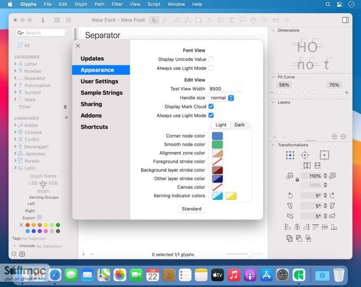Expand the Letter category

(x=15, y=64)
